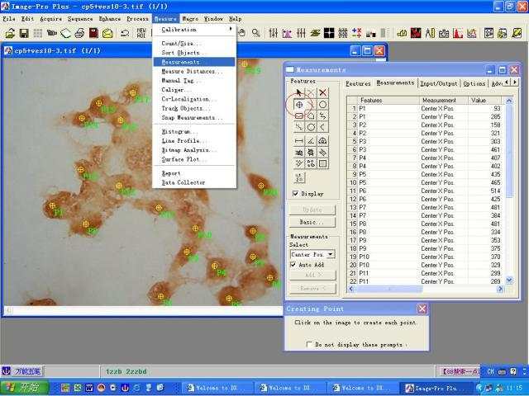Uncheck the Auto Add checkbox
This screenshot has height=396, width=529.
point(294,265)
